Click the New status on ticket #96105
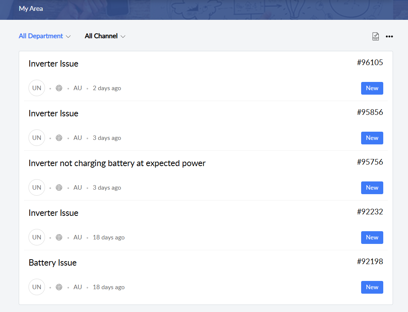This screenshot has width=408, height=312. tap(372, 88)
